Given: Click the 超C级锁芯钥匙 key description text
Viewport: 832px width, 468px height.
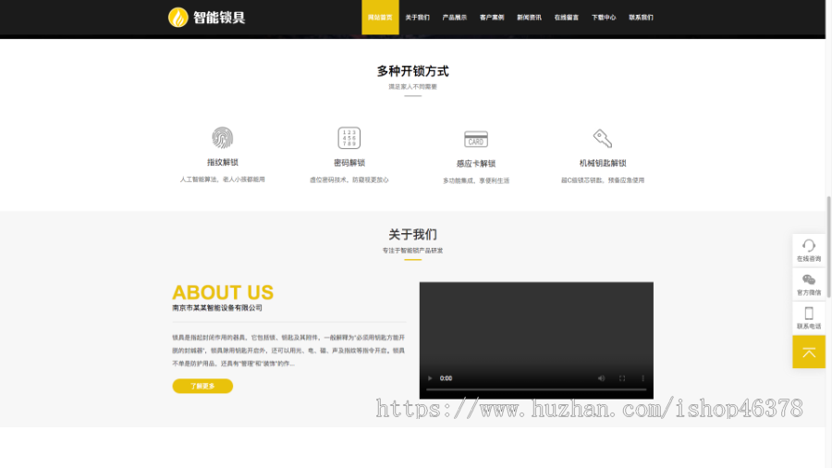Looking at the screenshot, I should [603, 180].
